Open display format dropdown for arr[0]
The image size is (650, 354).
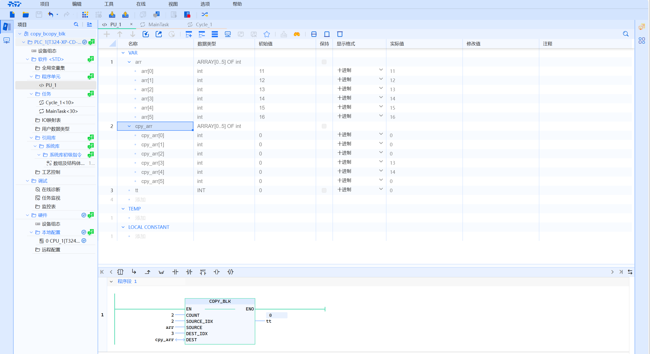[x=381, y=70]
